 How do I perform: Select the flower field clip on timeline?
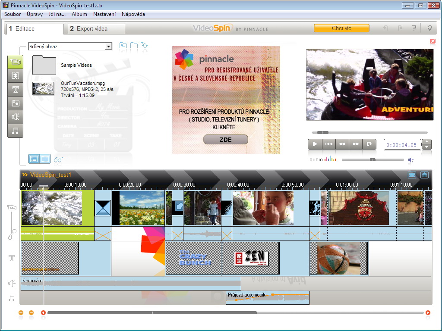(x=138, y=208)
